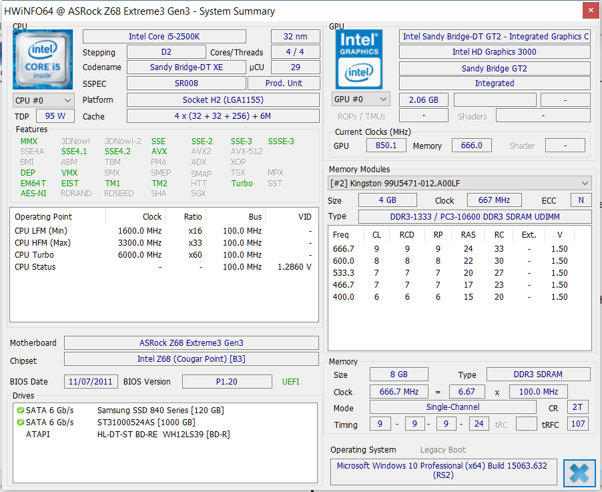This screenshot has height=492, width=602.
Task: Click the 4 / 4 cores/threads value
Action: 295,52
